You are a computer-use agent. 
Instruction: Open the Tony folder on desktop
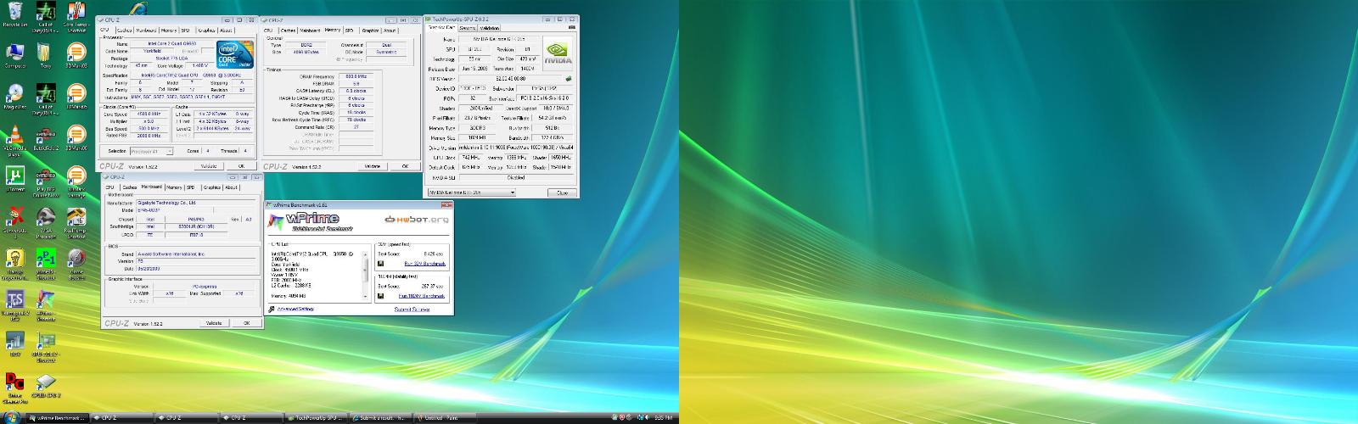tap(45, 55)
